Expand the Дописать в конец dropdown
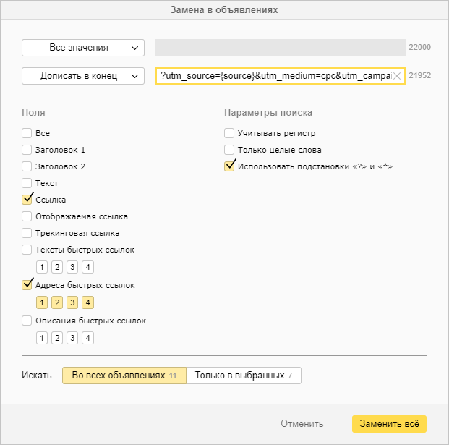 83,76
